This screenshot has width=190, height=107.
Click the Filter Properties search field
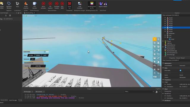point(176,60)
